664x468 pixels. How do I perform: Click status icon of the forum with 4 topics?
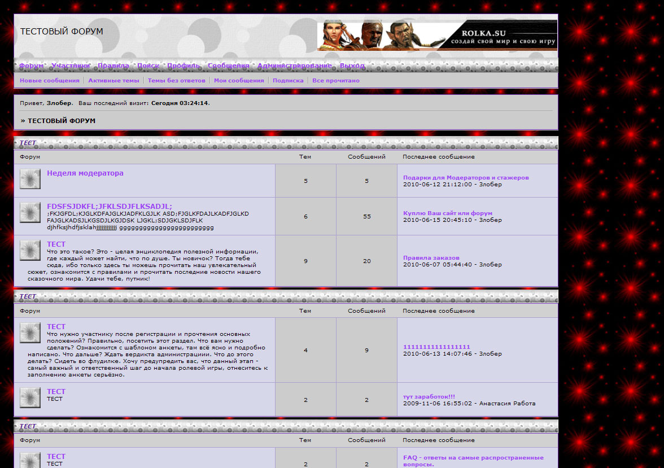click(x=30, y=333)
